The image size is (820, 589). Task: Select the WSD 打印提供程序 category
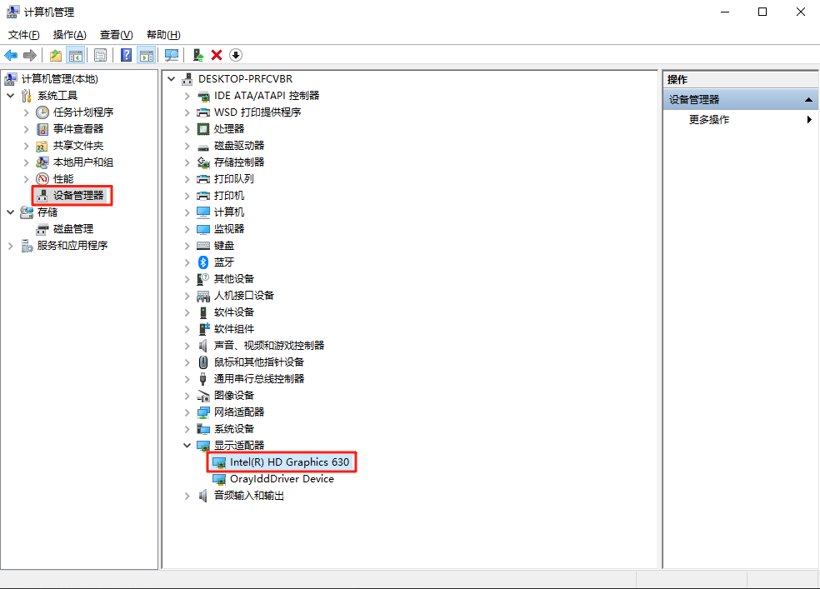pos(257,112)
